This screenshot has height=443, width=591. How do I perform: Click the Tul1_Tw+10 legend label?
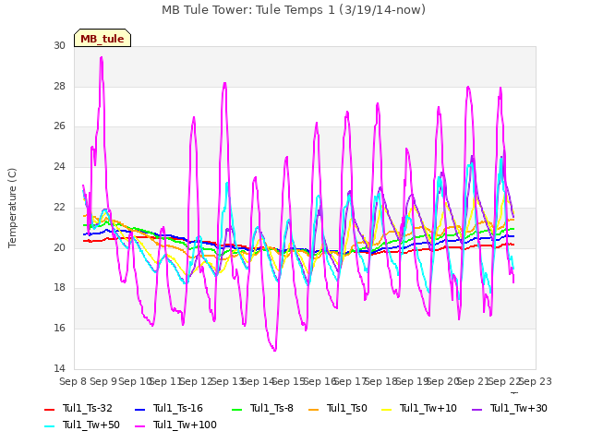(x=428, y=408)
